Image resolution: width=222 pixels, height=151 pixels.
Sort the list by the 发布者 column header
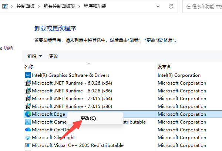(x=164, y=67)
